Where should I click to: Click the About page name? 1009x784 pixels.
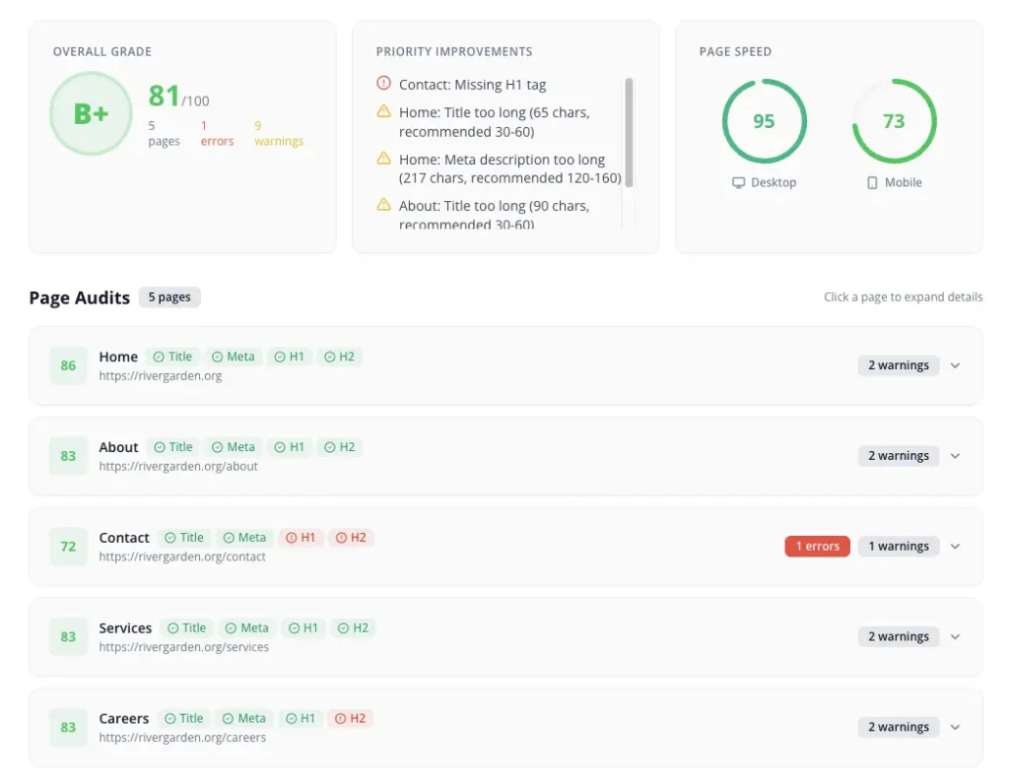point(118,447)
